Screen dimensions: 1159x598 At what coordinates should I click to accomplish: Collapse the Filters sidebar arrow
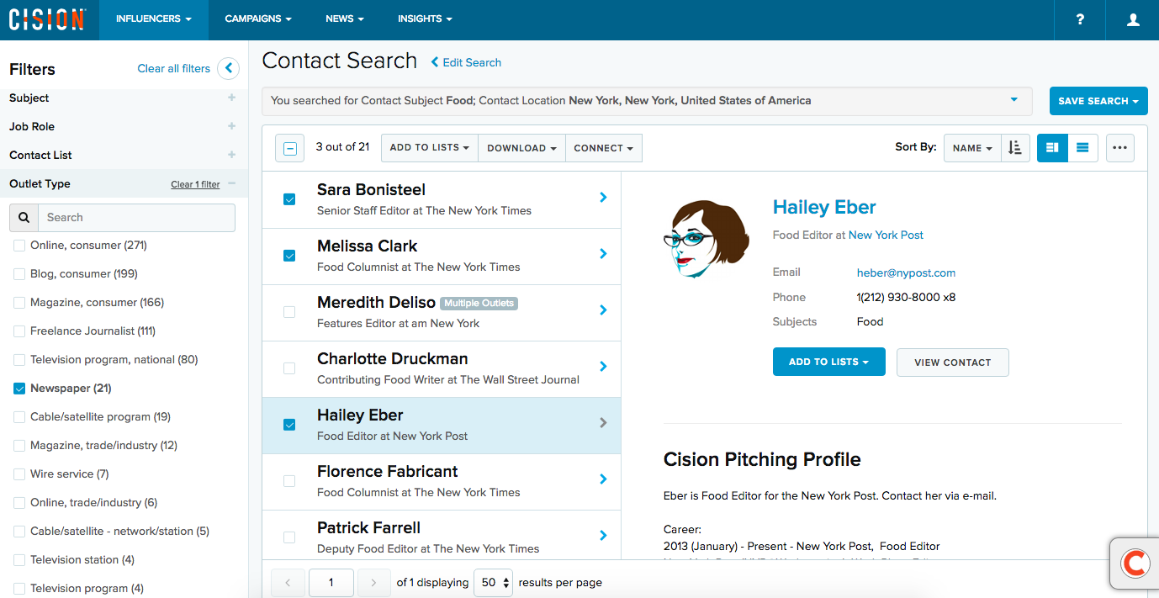click(x=228, y=68)
